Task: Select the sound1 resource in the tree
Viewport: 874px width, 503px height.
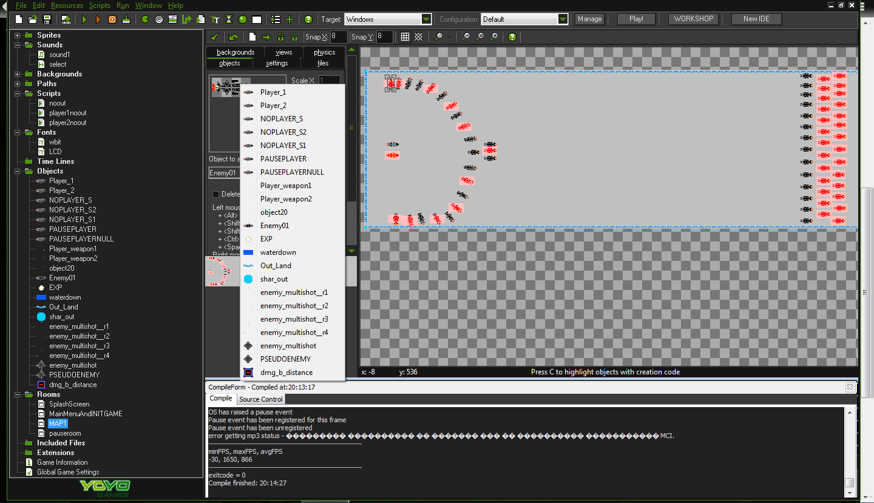Action: (x=59, y=55)
